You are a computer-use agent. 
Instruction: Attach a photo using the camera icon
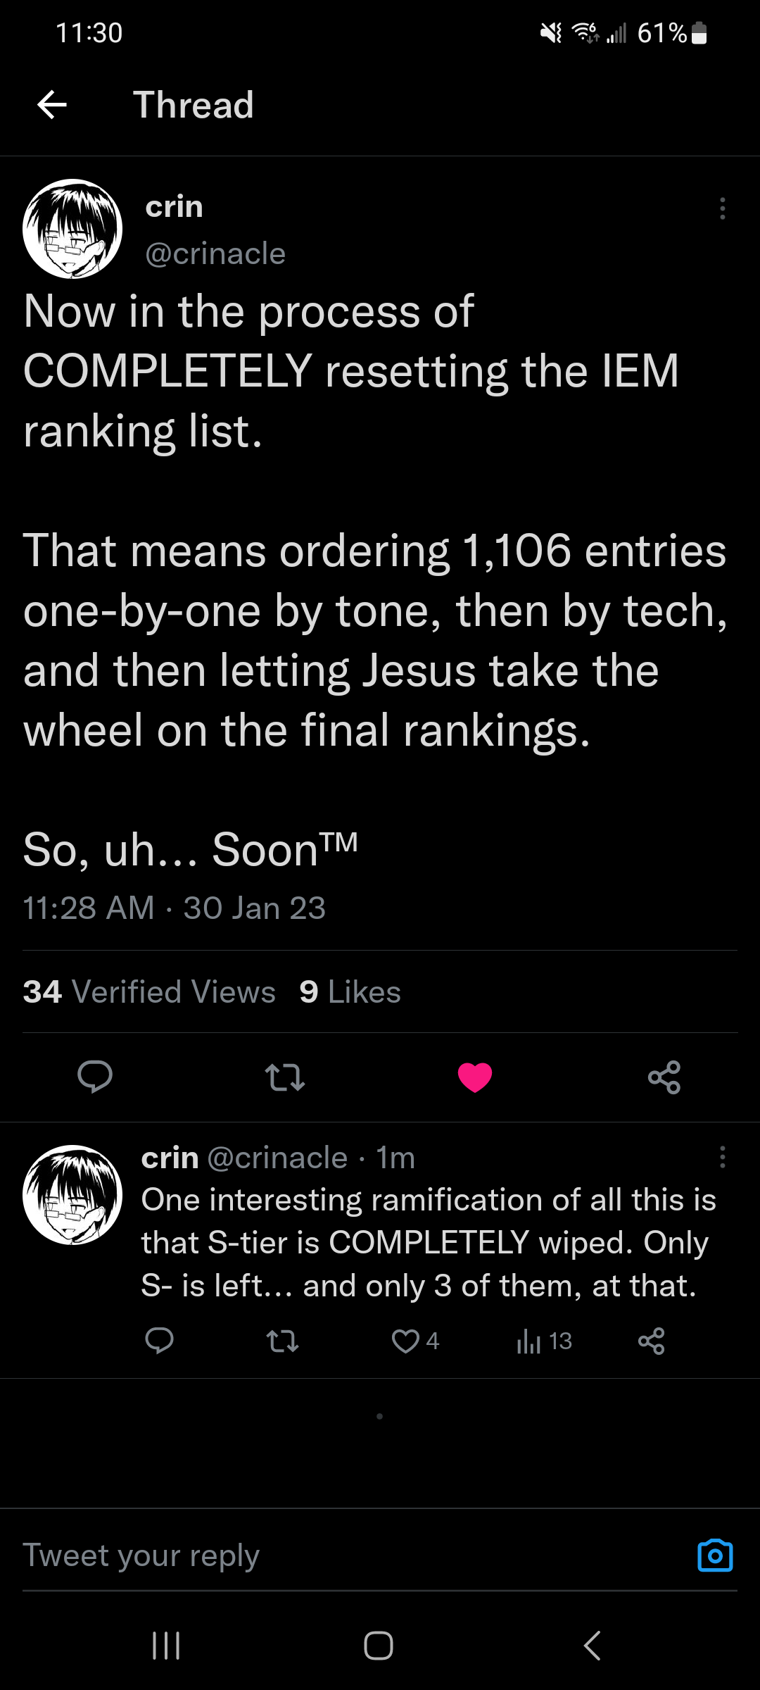pyautogui.click(x=715, y=1556)
